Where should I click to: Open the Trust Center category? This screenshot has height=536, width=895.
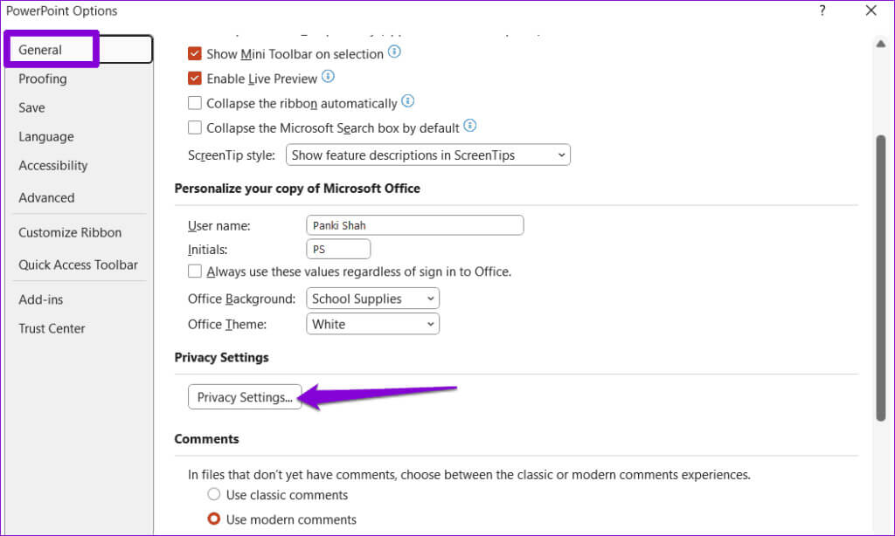[x=52, y=329]
